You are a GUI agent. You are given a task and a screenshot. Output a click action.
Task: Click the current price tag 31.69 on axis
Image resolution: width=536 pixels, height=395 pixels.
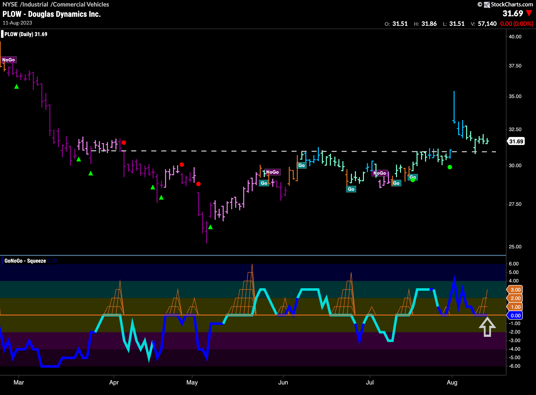point(516,141)
